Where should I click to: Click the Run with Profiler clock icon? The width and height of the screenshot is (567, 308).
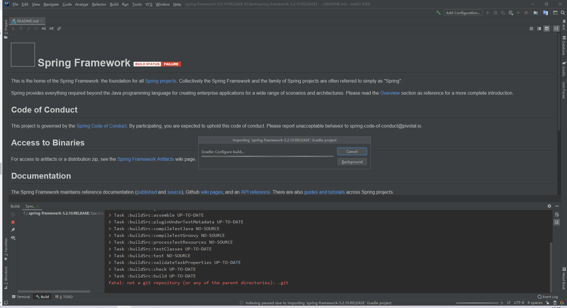511,13
